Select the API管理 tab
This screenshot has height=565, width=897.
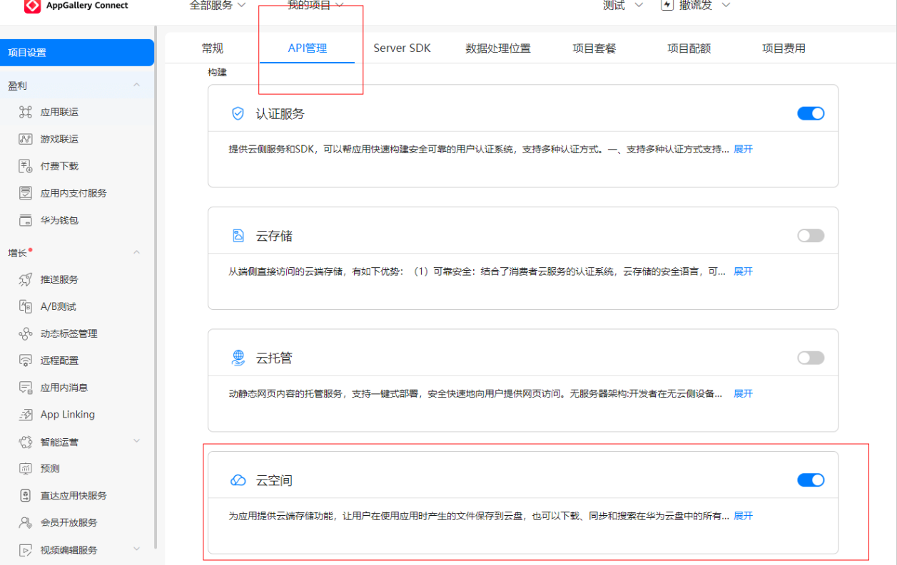click(x=308, y=48)
